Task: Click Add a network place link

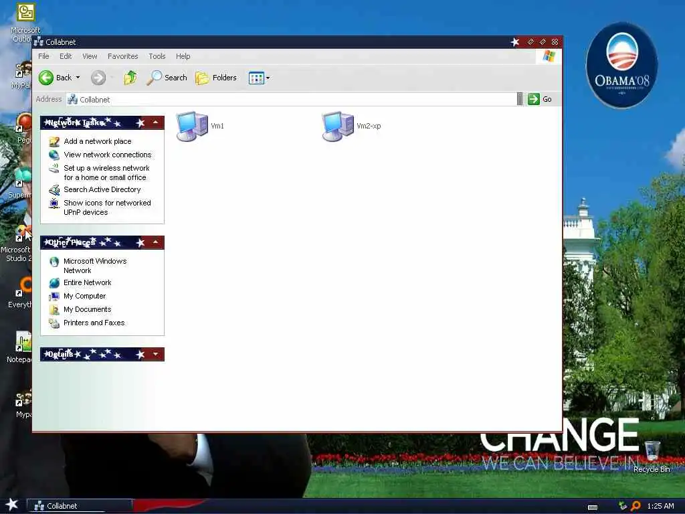Action: pyautogui.click(x=98, y=141)
